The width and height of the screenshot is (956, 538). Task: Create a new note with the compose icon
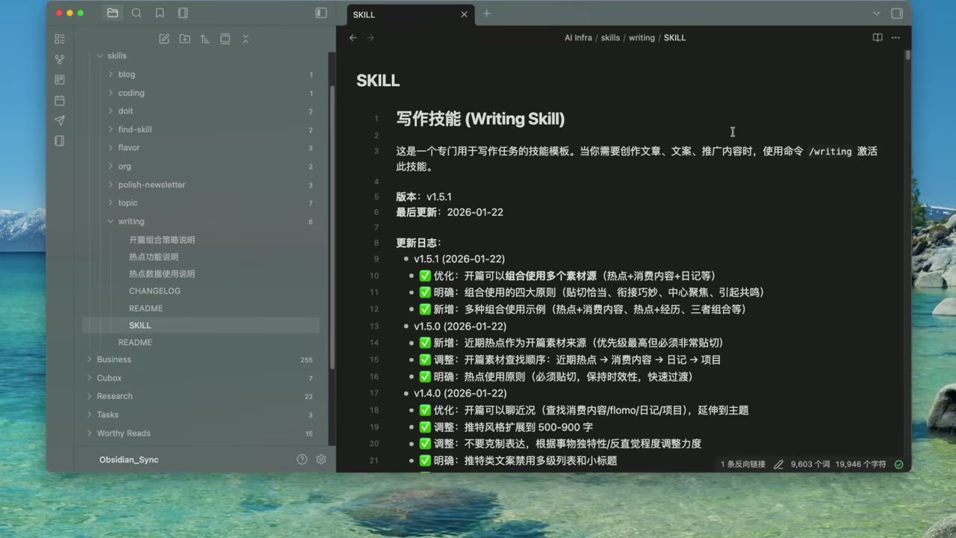click(164, 39)
